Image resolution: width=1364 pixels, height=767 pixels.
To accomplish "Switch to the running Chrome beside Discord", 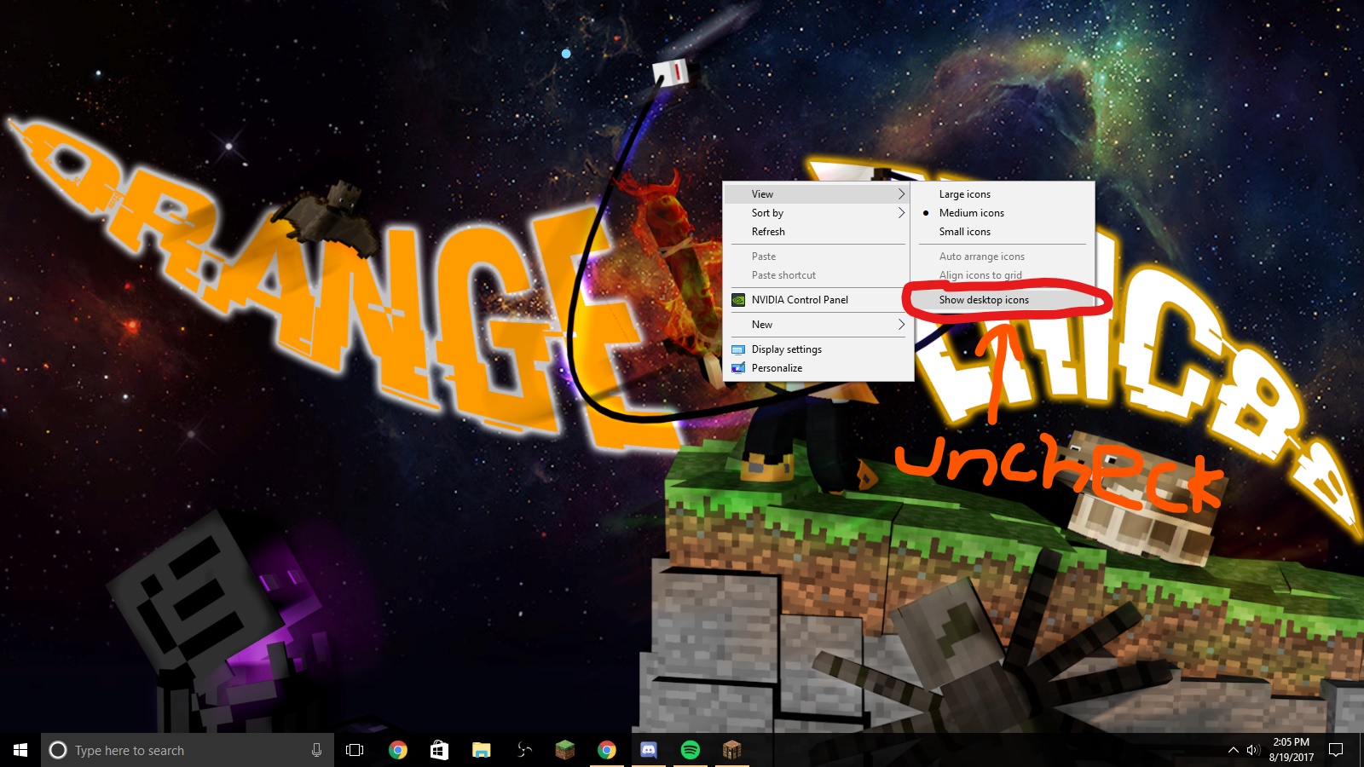I will [x=607, y=750].
